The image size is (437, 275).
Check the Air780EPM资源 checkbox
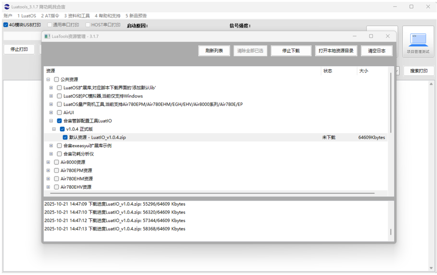tap(56, 170)
